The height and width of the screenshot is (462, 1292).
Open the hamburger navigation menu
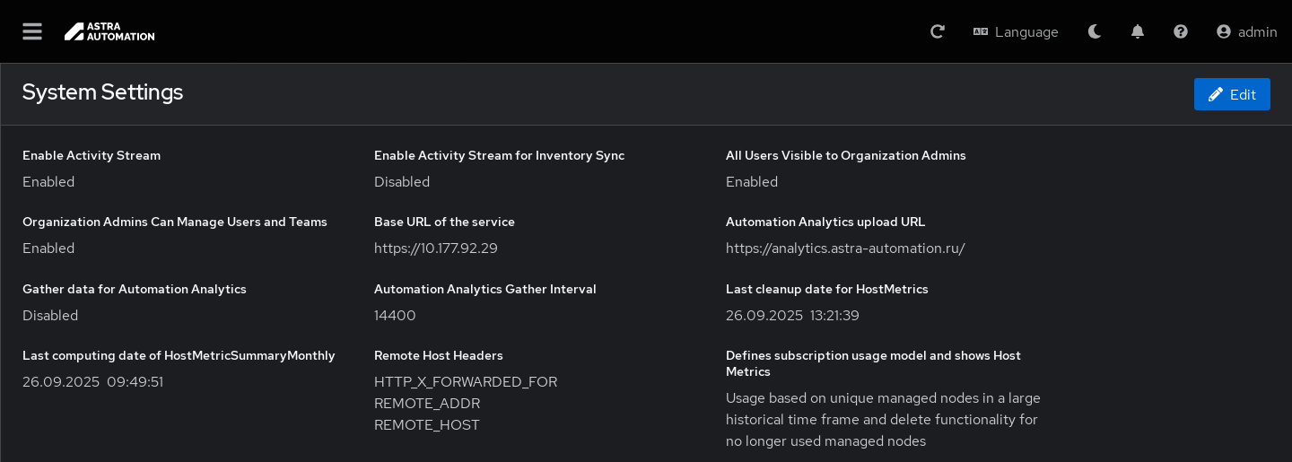coord(32,31)
